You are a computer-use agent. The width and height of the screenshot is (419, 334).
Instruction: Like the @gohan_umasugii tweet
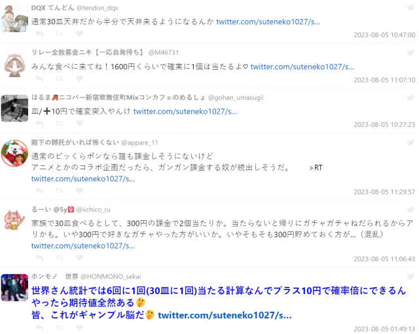coord(79,124)
